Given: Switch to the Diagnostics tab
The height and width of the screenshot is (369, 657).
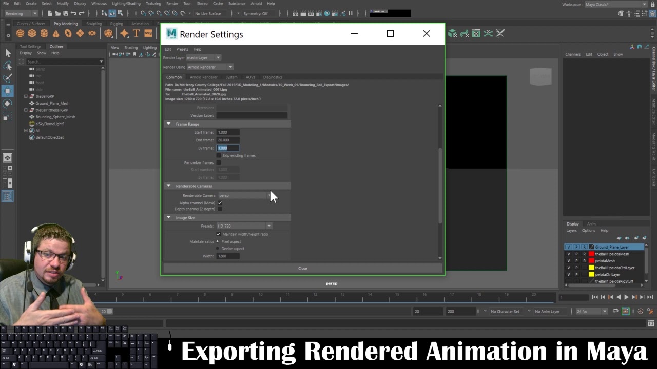Looking at the screenshot, I should pos(273,77).
